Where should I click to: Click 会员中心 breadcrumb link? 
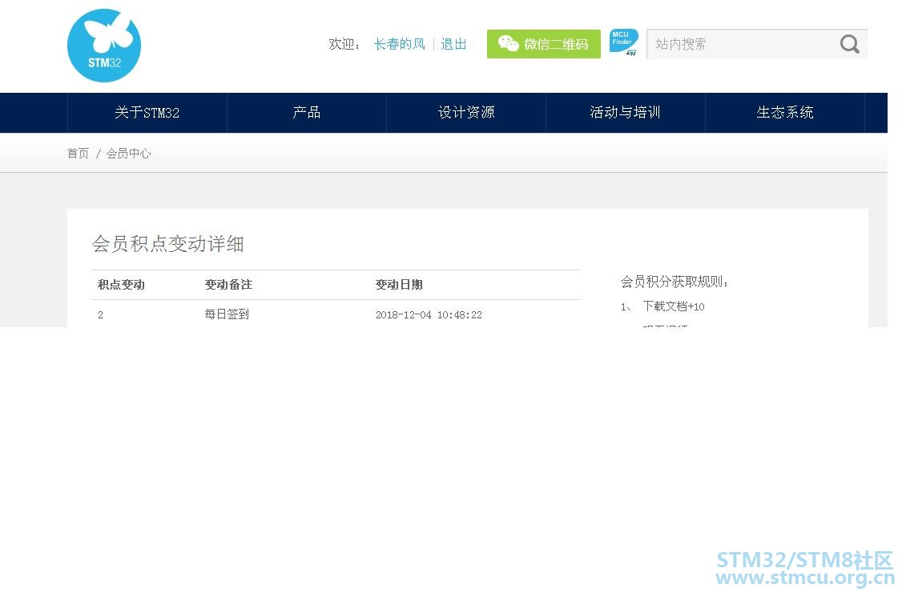point(128,154)
